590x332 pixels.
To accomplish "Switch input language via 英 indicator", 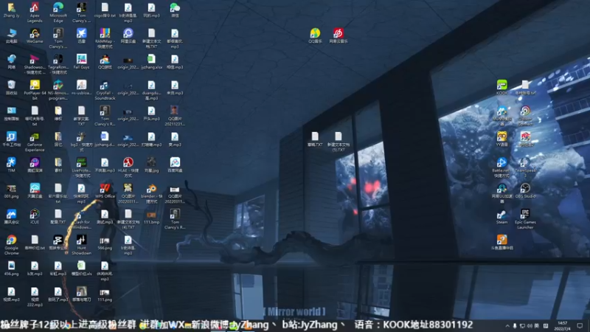I will (537, 325).
